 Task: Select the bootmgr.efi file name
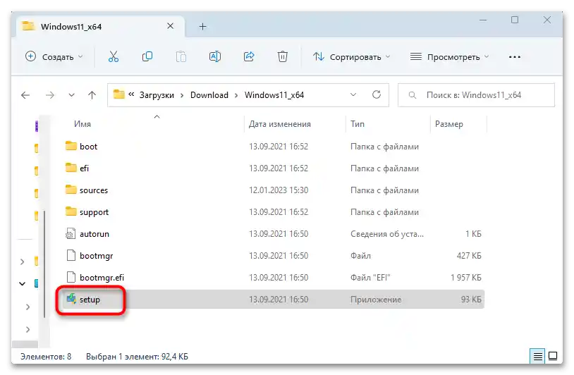(102, 278)
